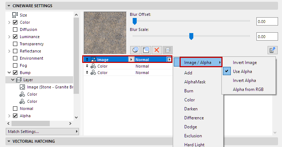Uncheck the Bump channel checkbox
This screenshot has width=282, height=147.
15,73
